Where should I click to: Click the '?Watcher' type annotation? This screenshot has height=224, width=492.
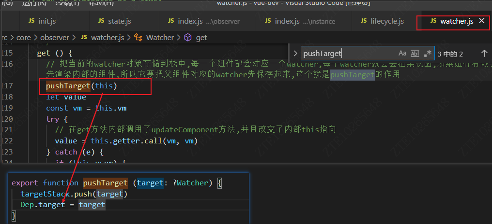pyautogui.click(x=190, y=183)
